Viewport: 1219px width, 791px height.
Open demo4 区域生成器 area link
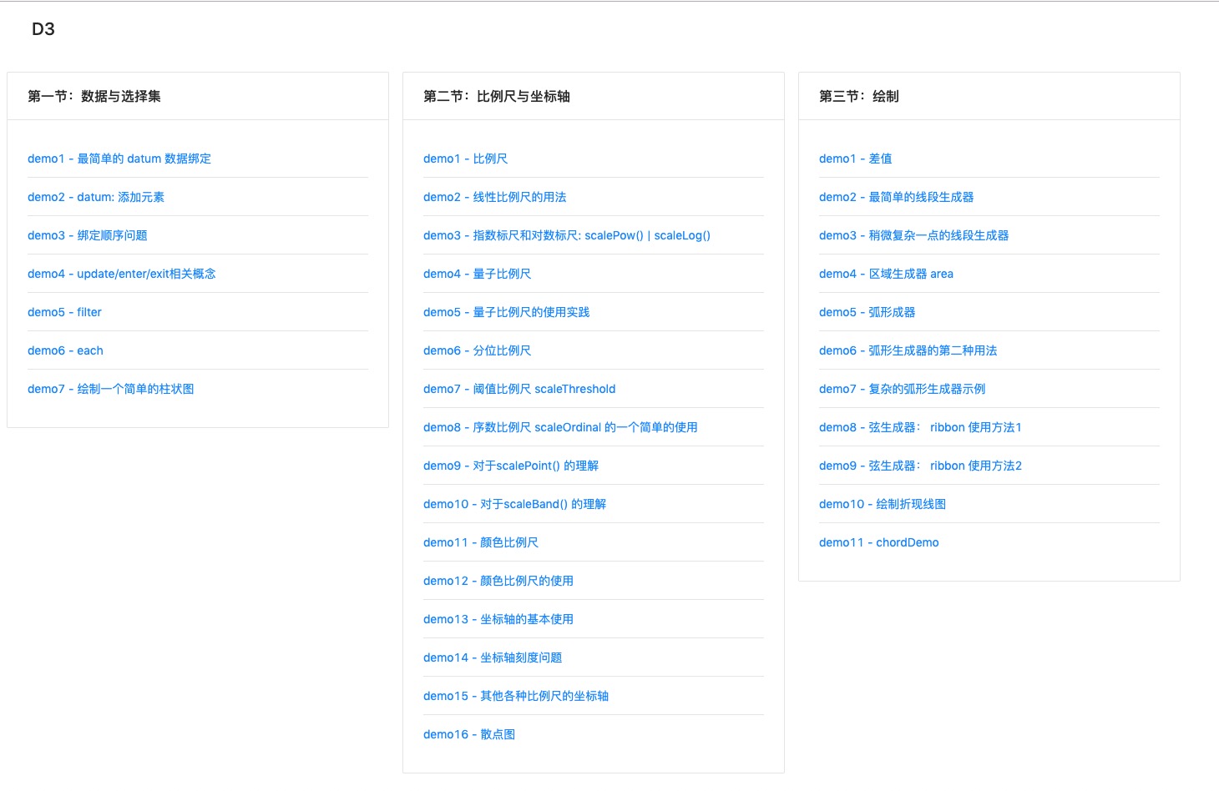[886, 274]
